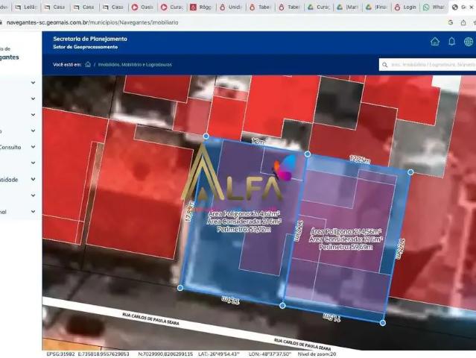Click the LAT value in the status bar
The width and height of the screenshot is (476, 358).
tap(218, 354)
